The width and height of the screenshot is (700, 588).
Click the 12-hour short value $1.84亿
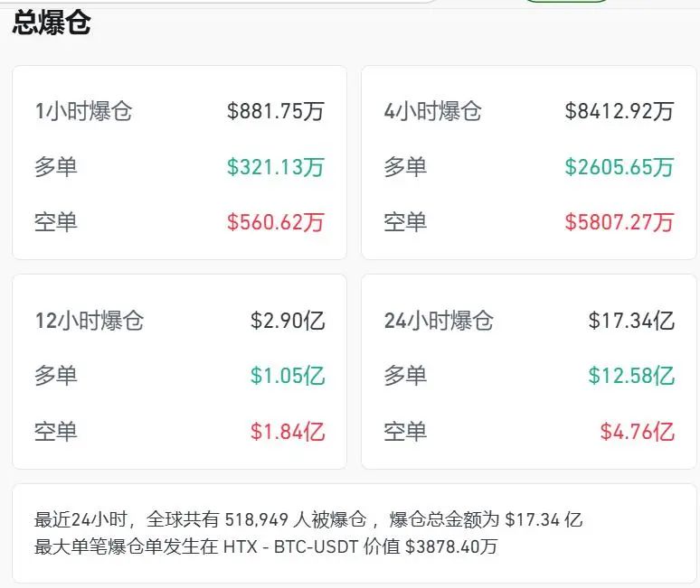(287, 432)
